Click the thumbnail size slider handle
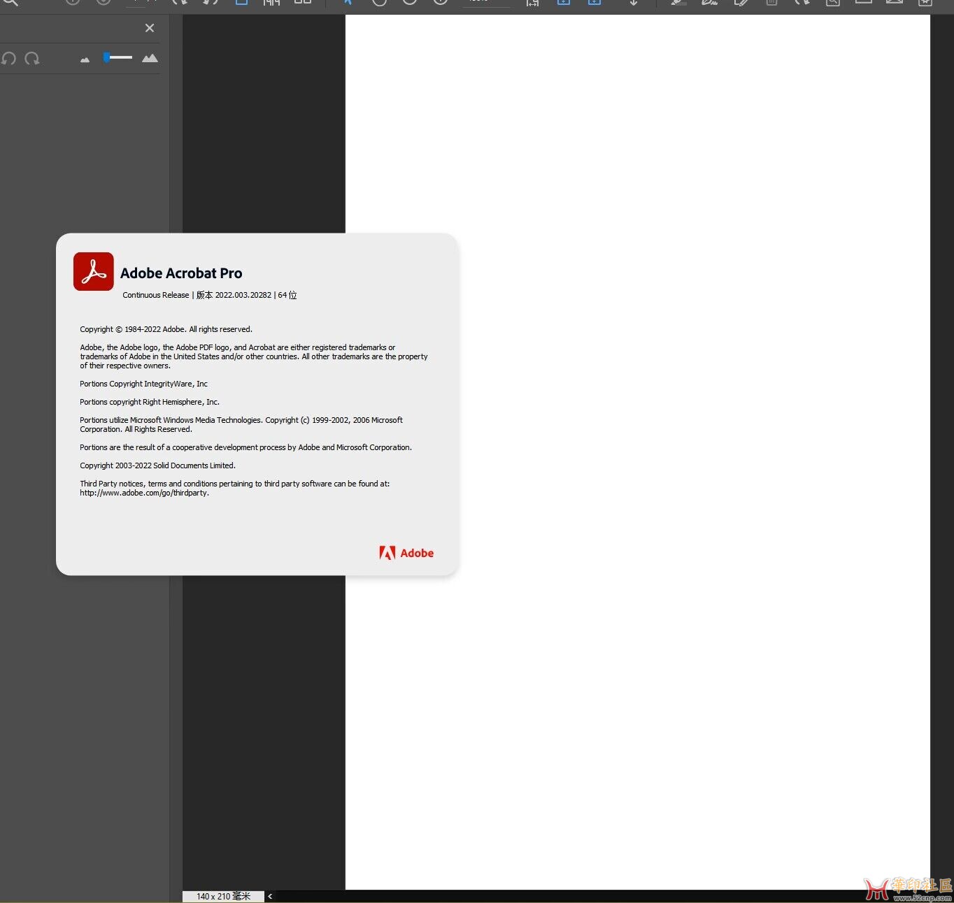Image resolution: width=954 pixels, height=903 pixels. 106,57
